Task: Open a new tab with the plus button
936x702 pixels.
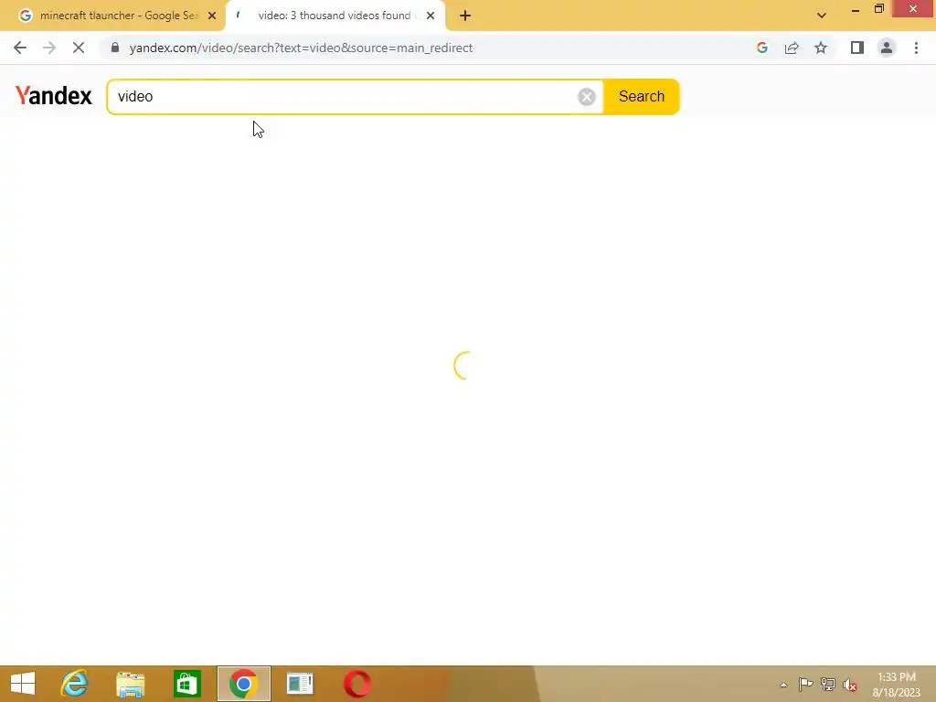Action: (465, 16)
